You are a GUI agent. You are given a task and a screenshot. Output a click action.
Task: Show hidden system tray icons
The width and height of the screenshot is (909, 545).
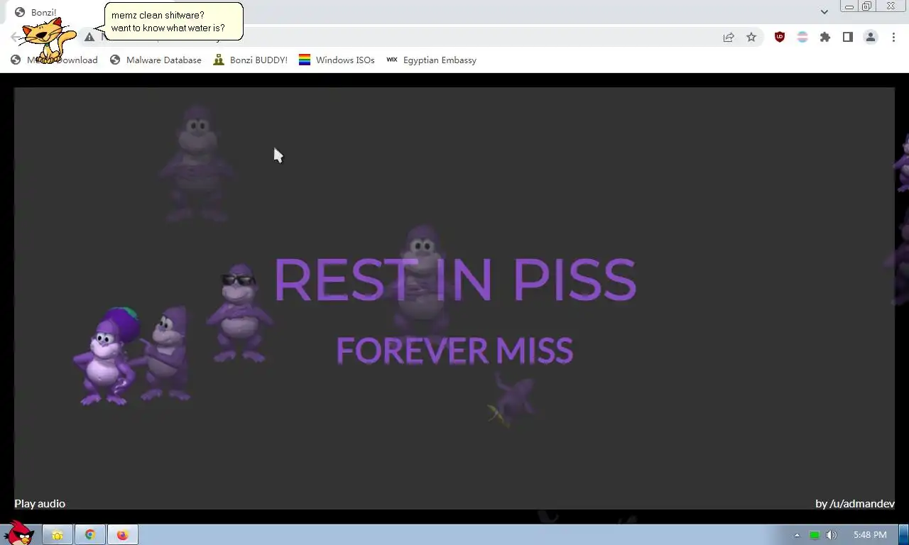click(797, 535)
